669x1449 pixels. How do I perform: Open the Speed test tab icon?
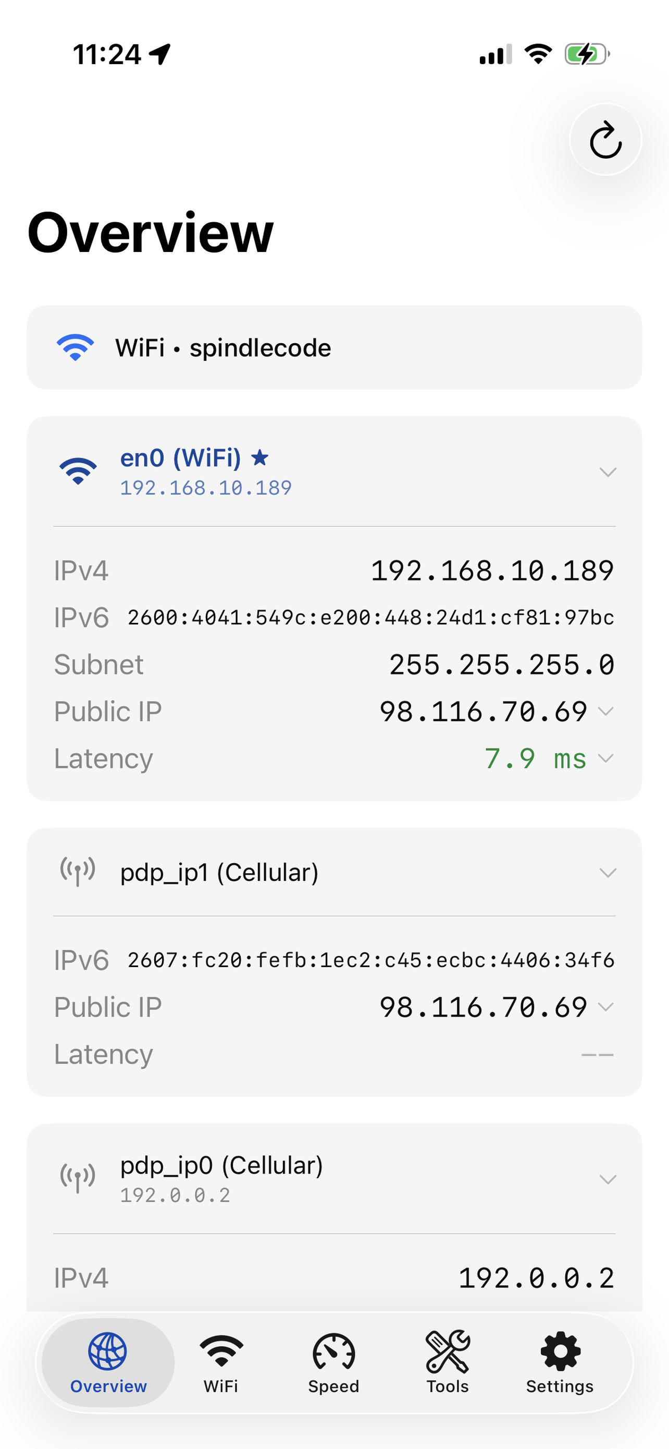333,1350
